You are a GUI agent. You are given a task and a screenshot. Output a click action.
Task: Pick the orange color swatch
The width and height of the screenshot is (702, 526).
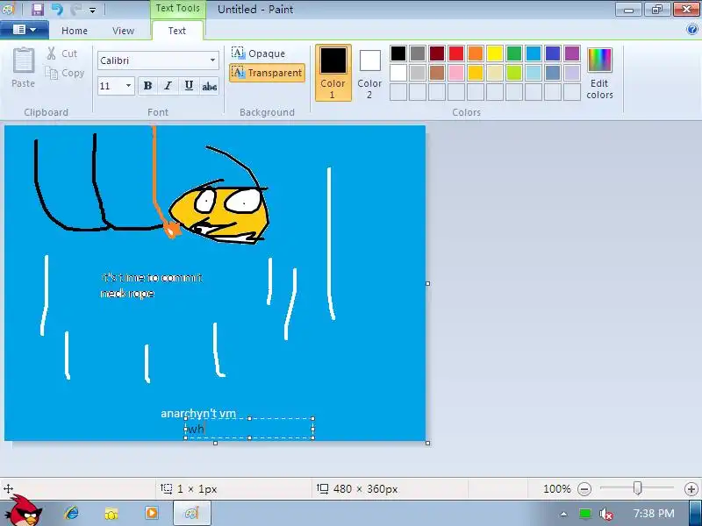click(475, 53)
